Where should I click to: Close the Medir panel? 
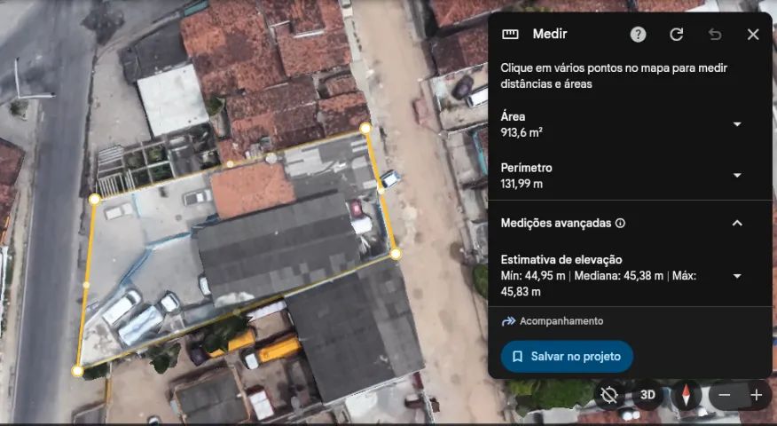pyautogui.click(x=753, y=35)
